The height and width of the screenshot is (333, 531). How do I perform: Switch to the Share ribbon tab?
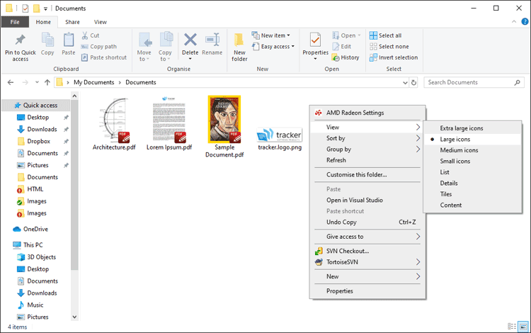click(72, 22)
